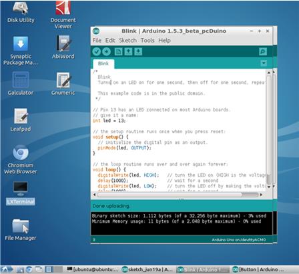Click the horizontal scroll left arrow

click(94, 195)
